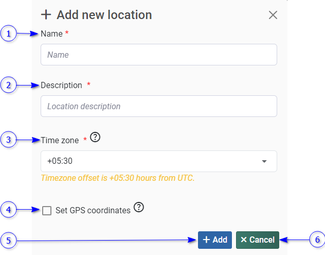Open the +05:30 time zone combo box
Image resolution: width=325 pixels, height=255 pixels.
coord(154,161)
